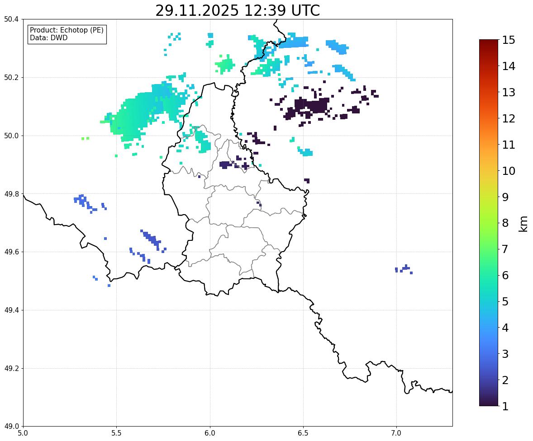The width and height of the screenshot is (533, 441).
Task: Click the colorbar tick label "5"
Action: [505, 301]
